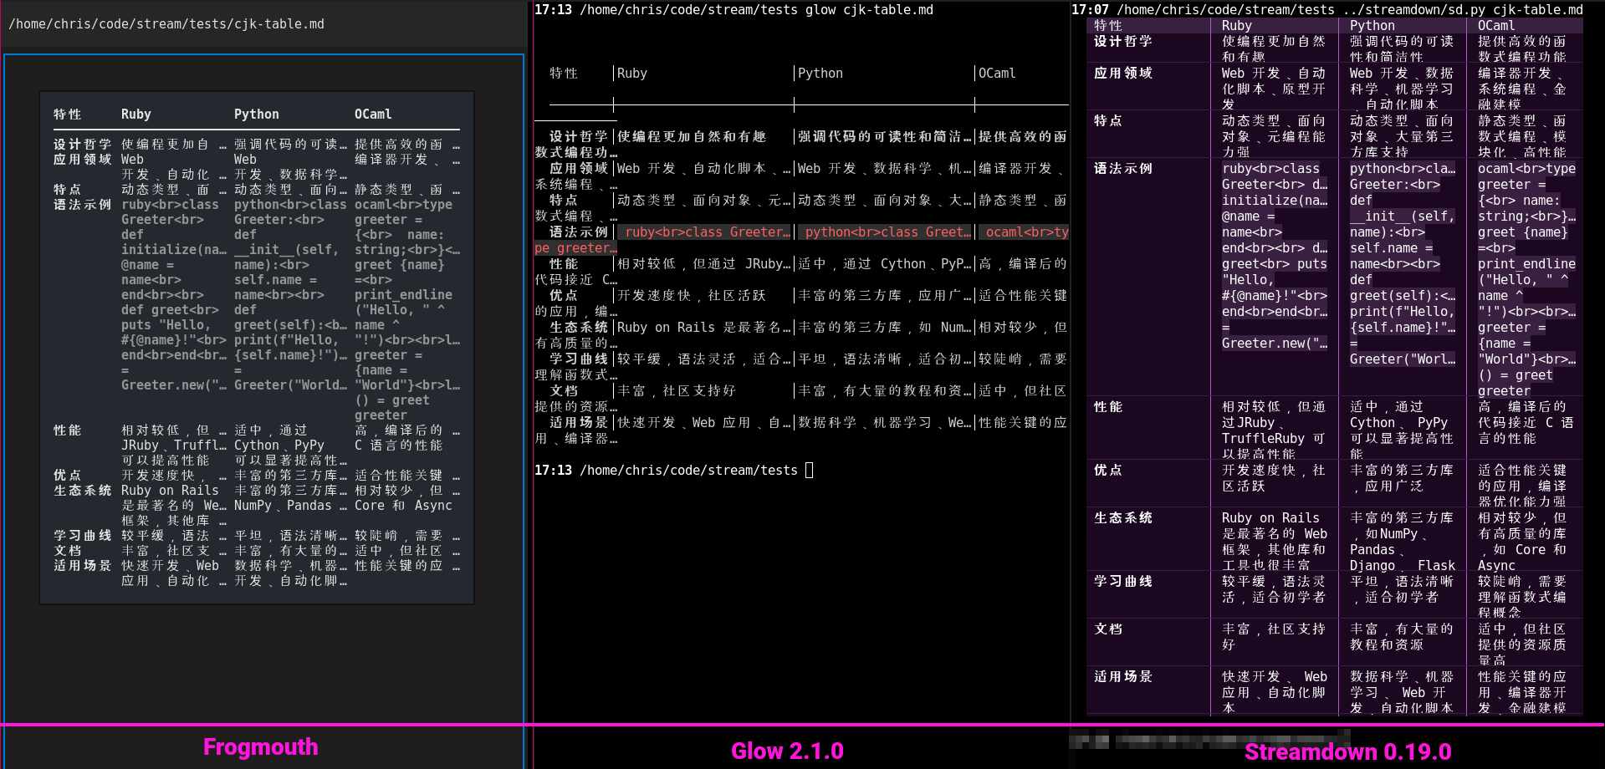The width and height of the screenshot is (1605, 769).
Task: Click the glow command in the first prompt
Action: (821, 10)
